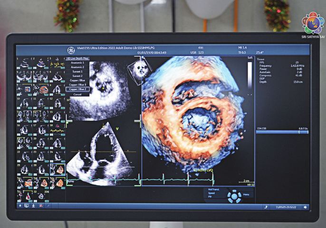Open thumbnail number 17

click(41, 130)
